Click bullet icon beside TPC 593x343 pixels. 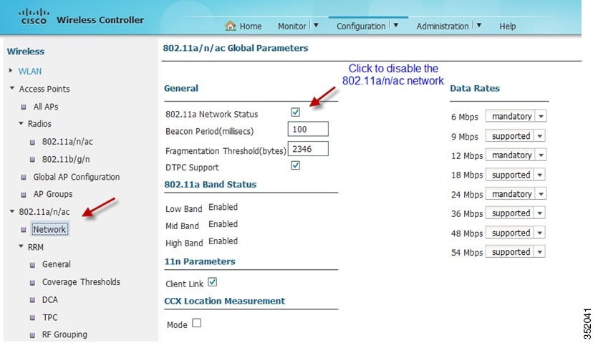coord(32,318)
